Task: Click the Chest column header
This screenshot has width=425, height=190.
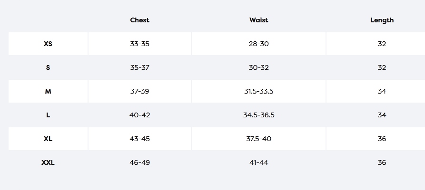Action: coord(139,20)
